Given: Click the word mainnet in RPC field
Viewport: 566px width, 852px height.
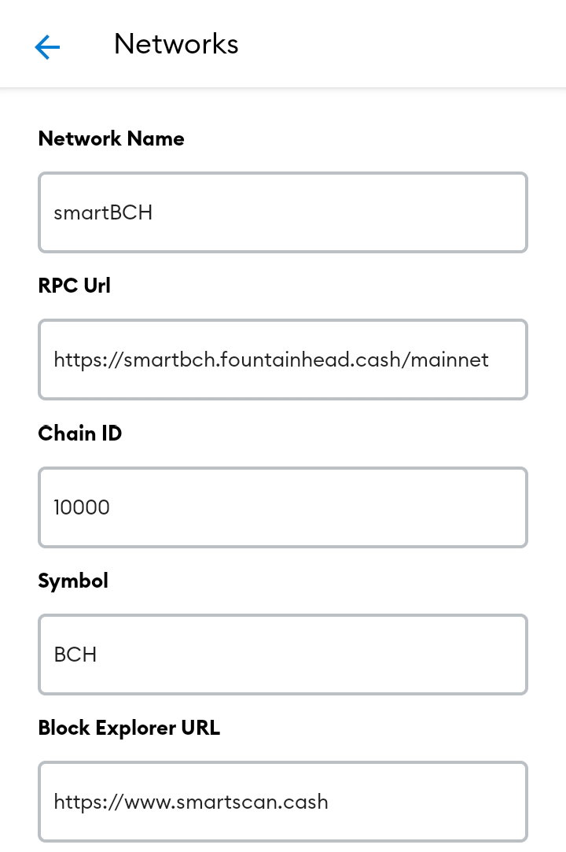Looking at the screenshot, I should click(x=450, y=360).
